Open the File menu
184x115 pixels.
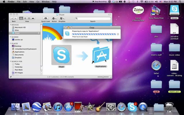19,1
